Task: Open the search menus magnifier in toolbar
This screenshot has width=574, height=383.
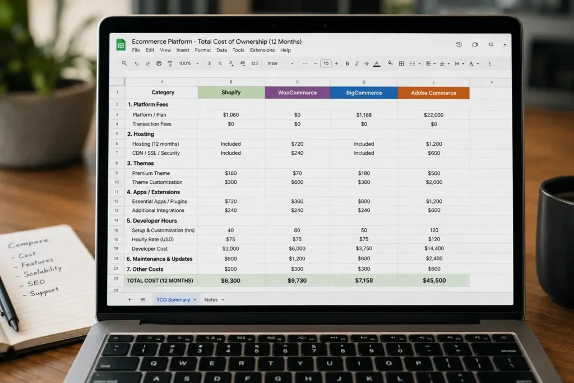Action: pyautogui.click(x=124, y=63)
